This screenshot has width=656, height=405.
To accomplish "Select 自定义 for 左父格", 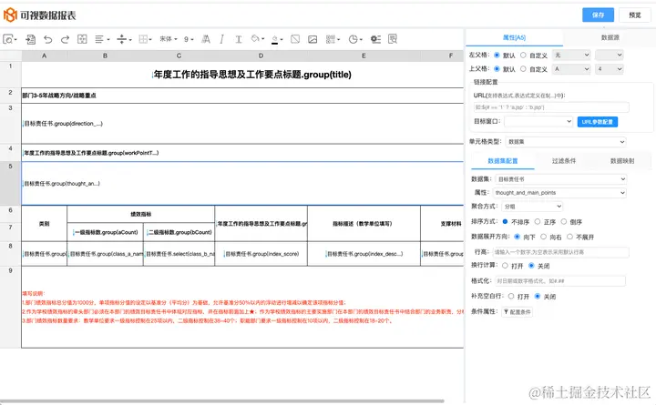I will [x=523, y=56].
